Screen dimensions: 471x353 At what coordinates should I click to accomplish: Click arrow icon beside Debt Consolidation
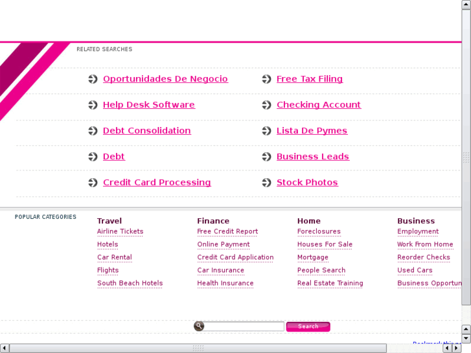pos(93,131)
